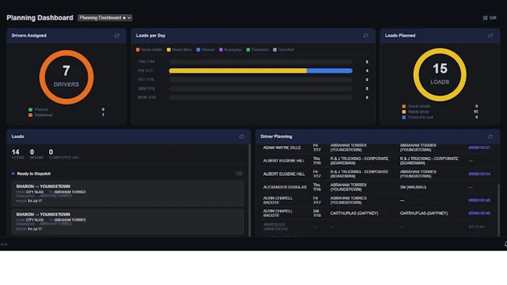Click the Needs details row in Loads Planned

pos(440,106)
